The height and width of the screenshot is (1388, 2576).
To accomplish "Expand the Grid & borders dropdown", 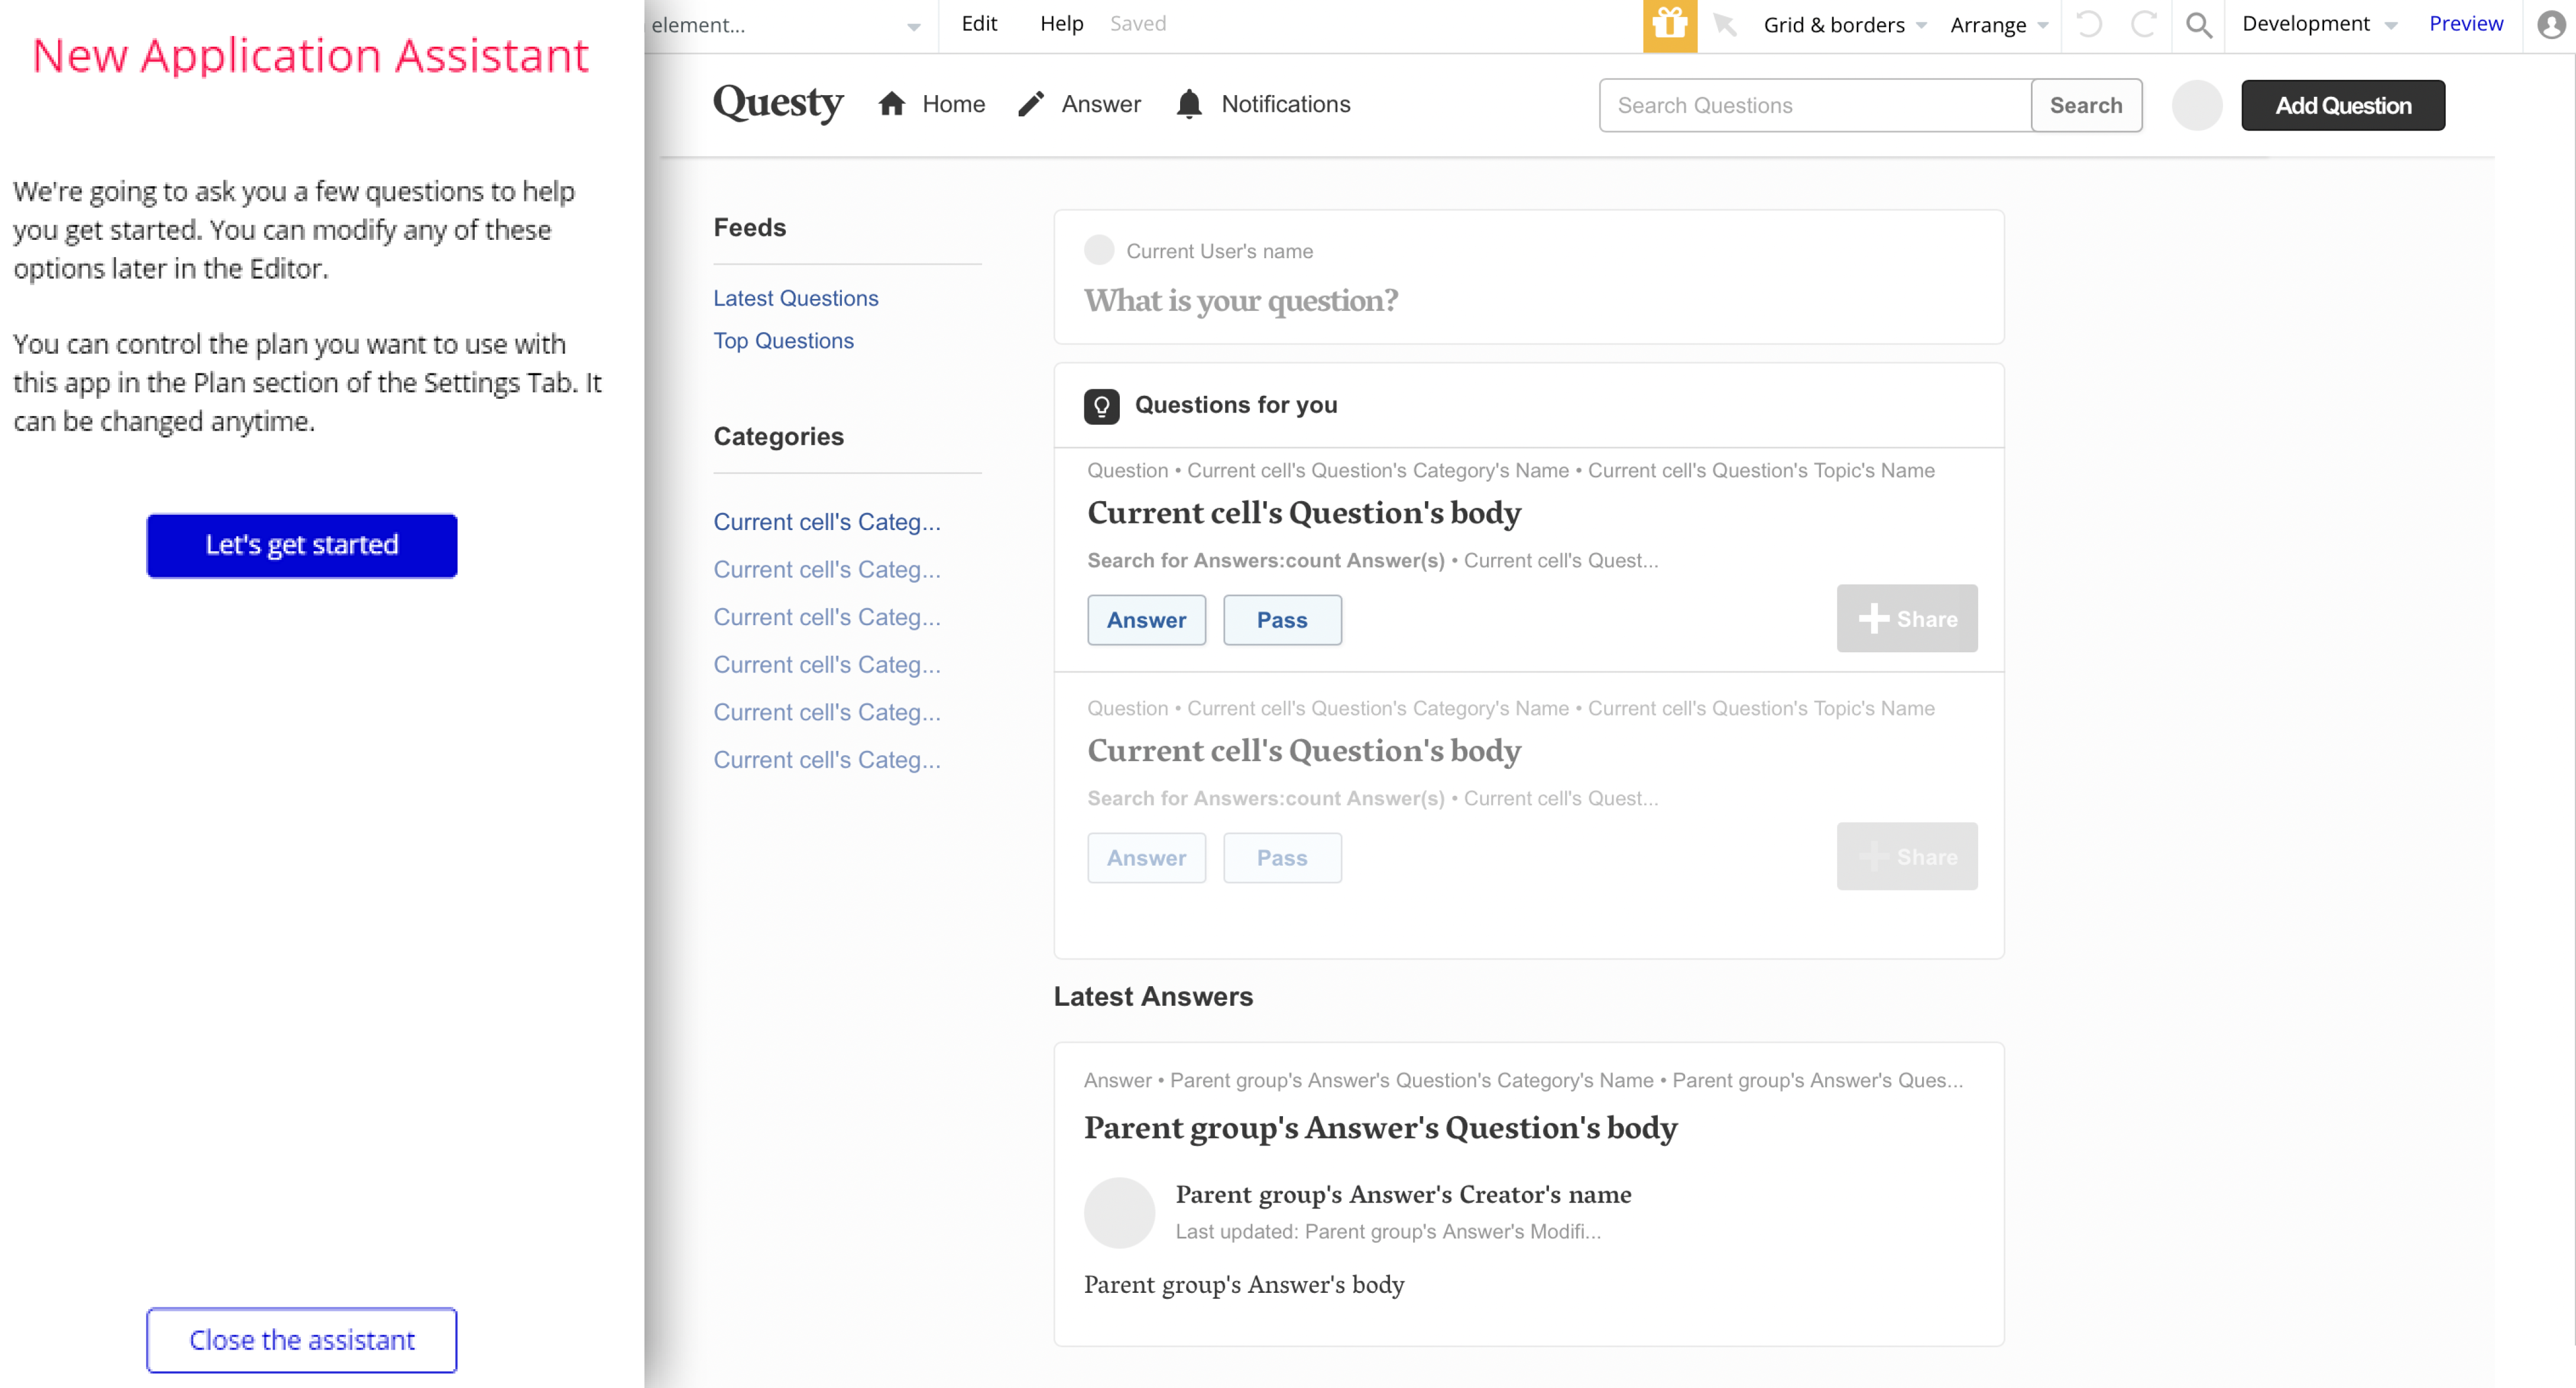I will coord(1843,25).
